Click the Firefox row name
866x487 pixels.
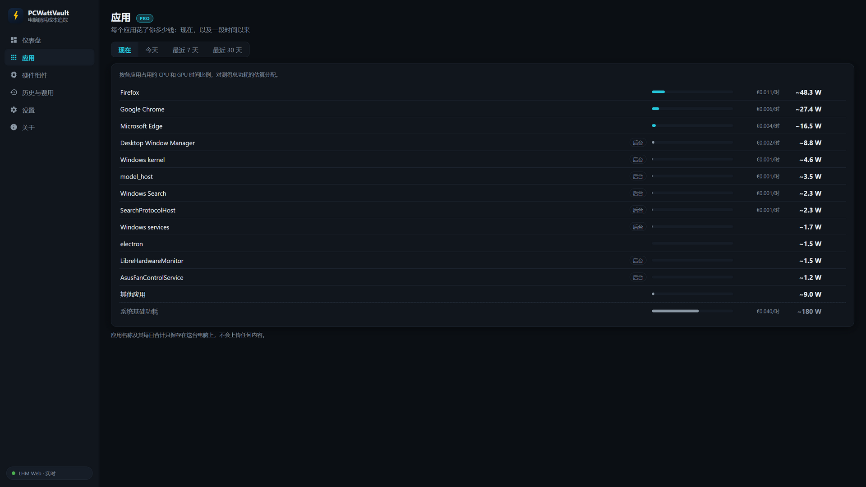(x=129, y=92)
